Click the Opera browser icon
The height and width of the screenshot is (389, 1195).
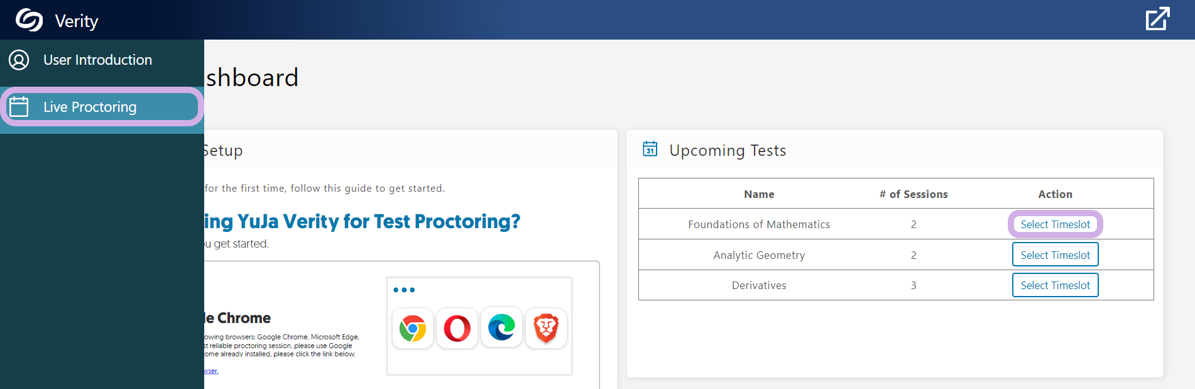pyautogui.click(x=457, y=328)
